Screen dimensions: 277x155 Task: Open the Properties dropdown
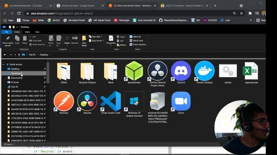[111, 45]
